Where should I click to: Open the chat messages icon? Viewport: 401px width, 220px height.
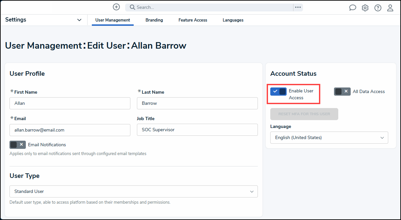tap(353, 8)
